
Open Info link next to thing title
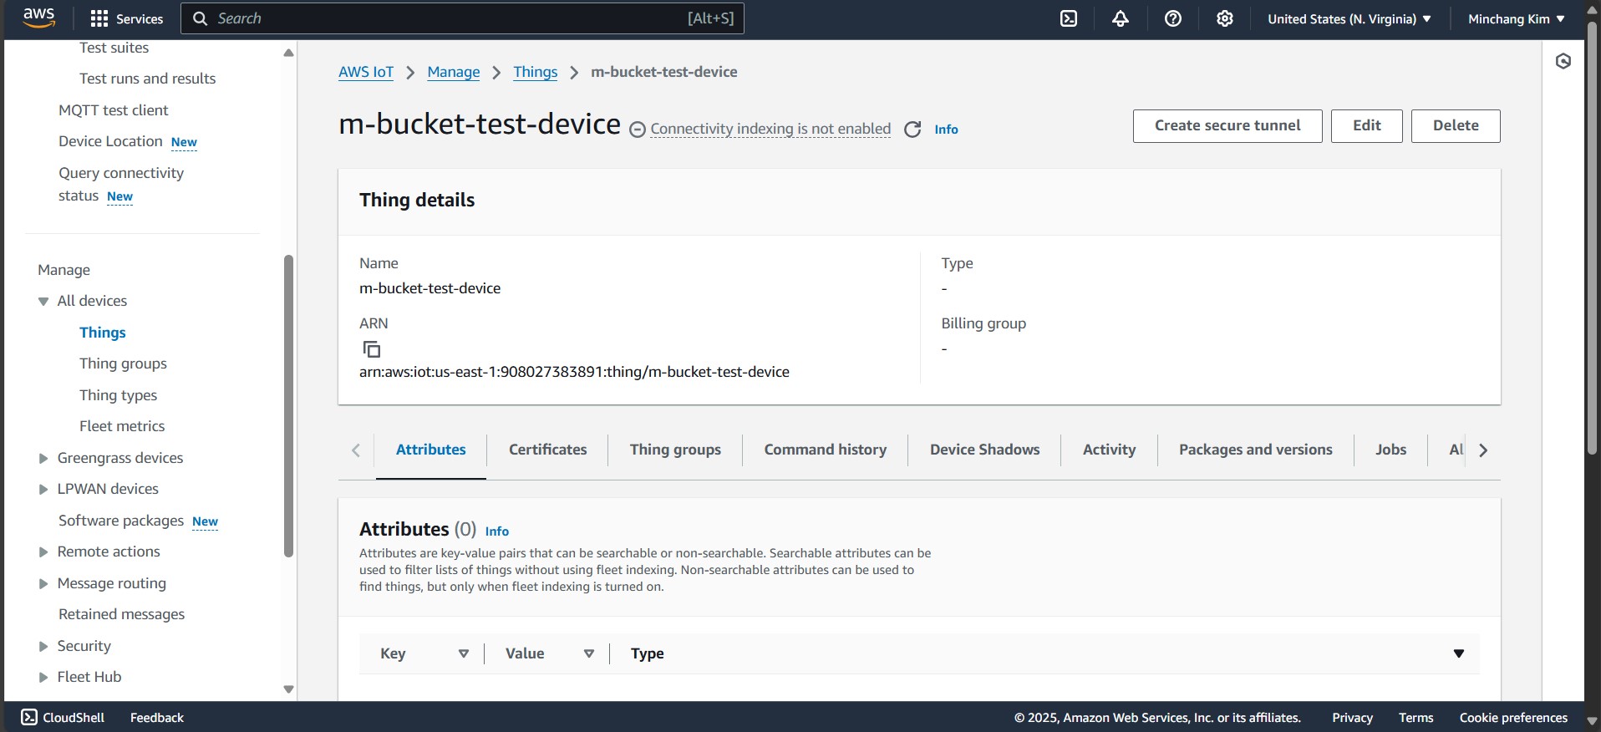(946, 130)
